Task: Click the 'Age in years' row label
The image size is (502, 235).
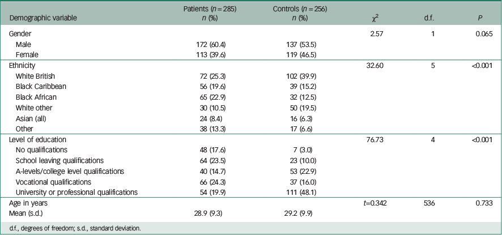Action: coord(28,203)
